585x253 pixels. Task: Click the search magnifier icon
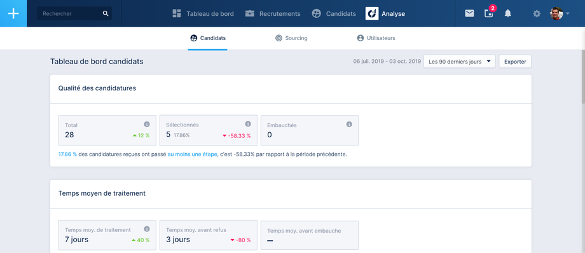pyautogui.click(x=106, y=14)
